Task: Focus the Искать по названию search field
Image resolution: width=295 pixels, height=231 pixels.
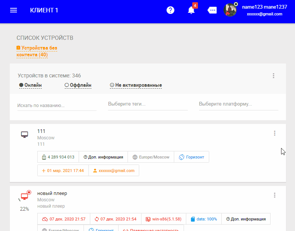Action: point(56,106)
